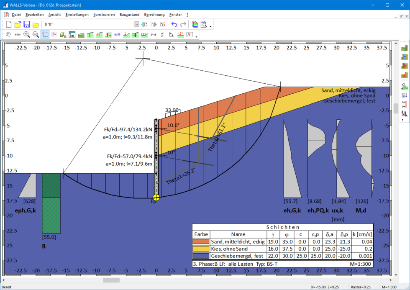
Task: Click the Zoom in magnifier icon
Action: 27,35
